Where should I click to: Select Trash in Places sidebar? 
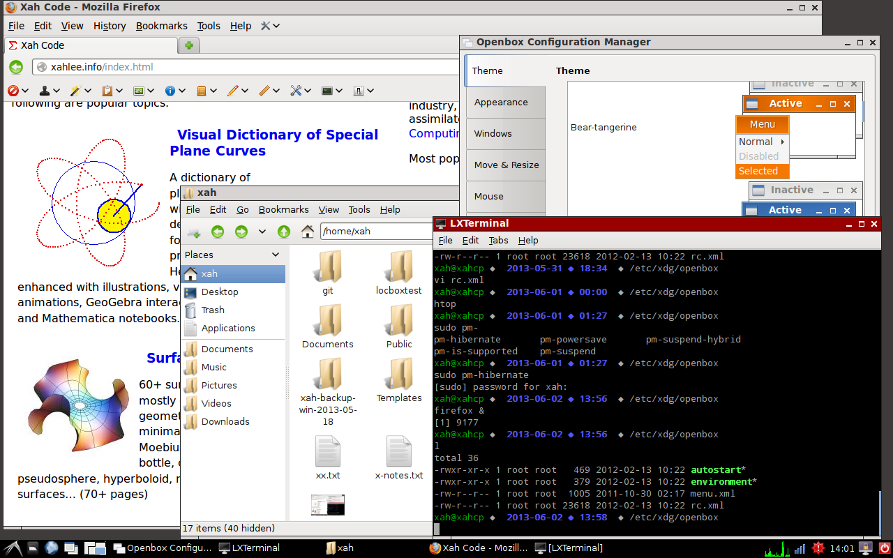point(233,310)
